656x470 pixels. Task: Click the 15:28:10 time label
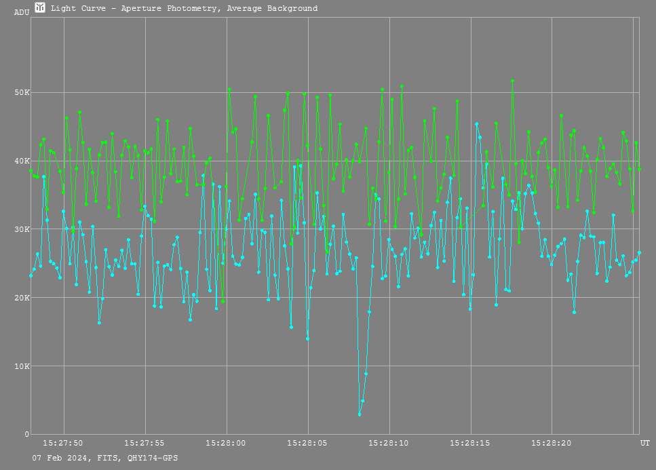(388, 443)
